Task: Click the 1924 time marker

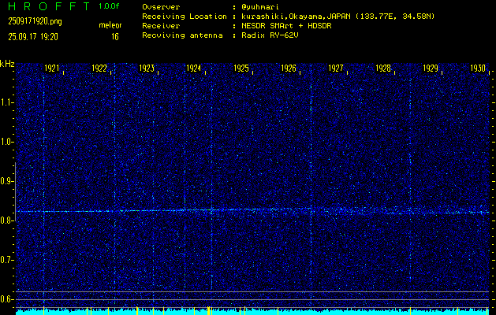Action: point(194,69)
